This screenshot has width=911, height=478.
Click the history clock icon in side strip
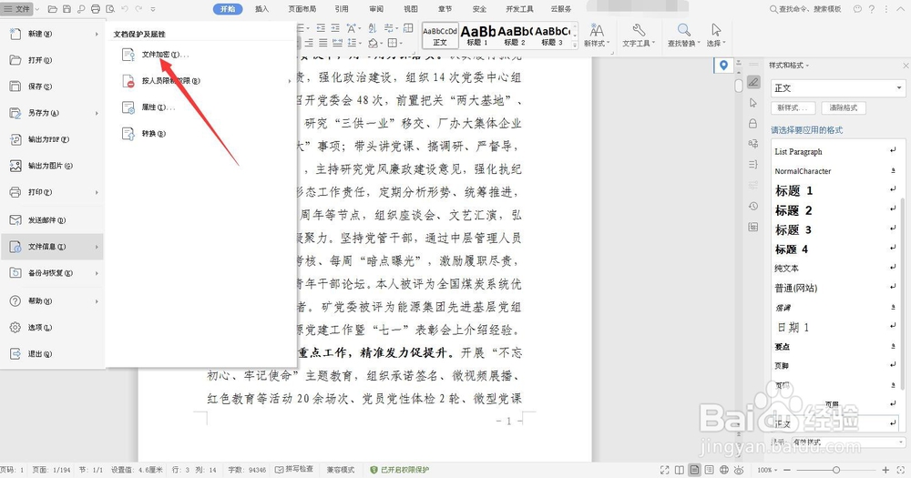pos(753,206)
